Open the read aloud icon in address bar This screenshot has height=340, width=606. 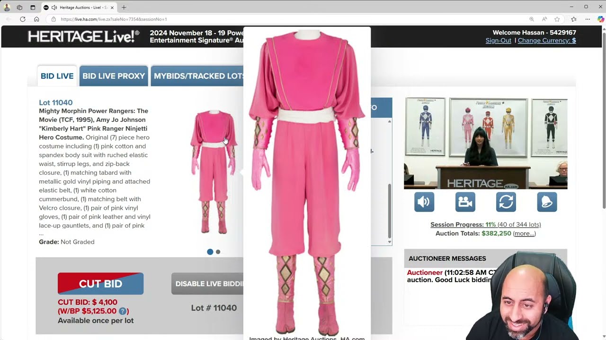pyautogui.click(x=544, y=19)
